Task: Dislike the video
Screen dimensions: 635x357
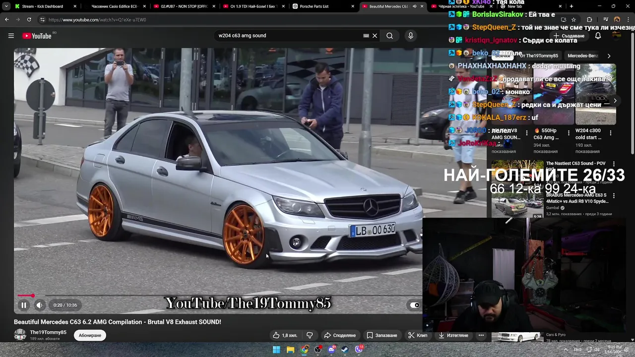Action: click(x=310, y=336)
